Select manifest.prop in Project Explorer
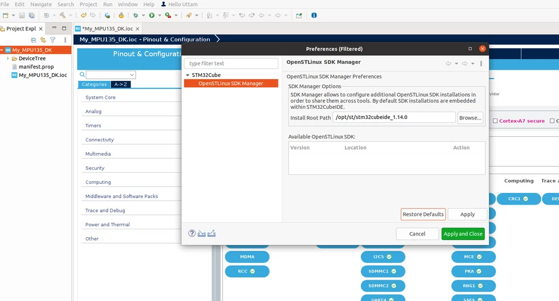 [x=36, y=67]
